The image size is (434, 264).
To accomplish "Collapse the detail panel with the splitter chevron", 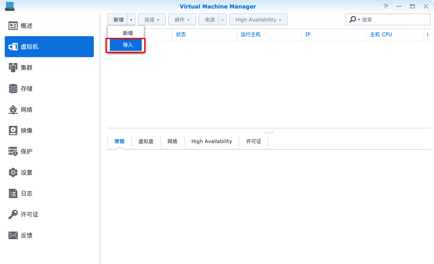I will [269, 133].
